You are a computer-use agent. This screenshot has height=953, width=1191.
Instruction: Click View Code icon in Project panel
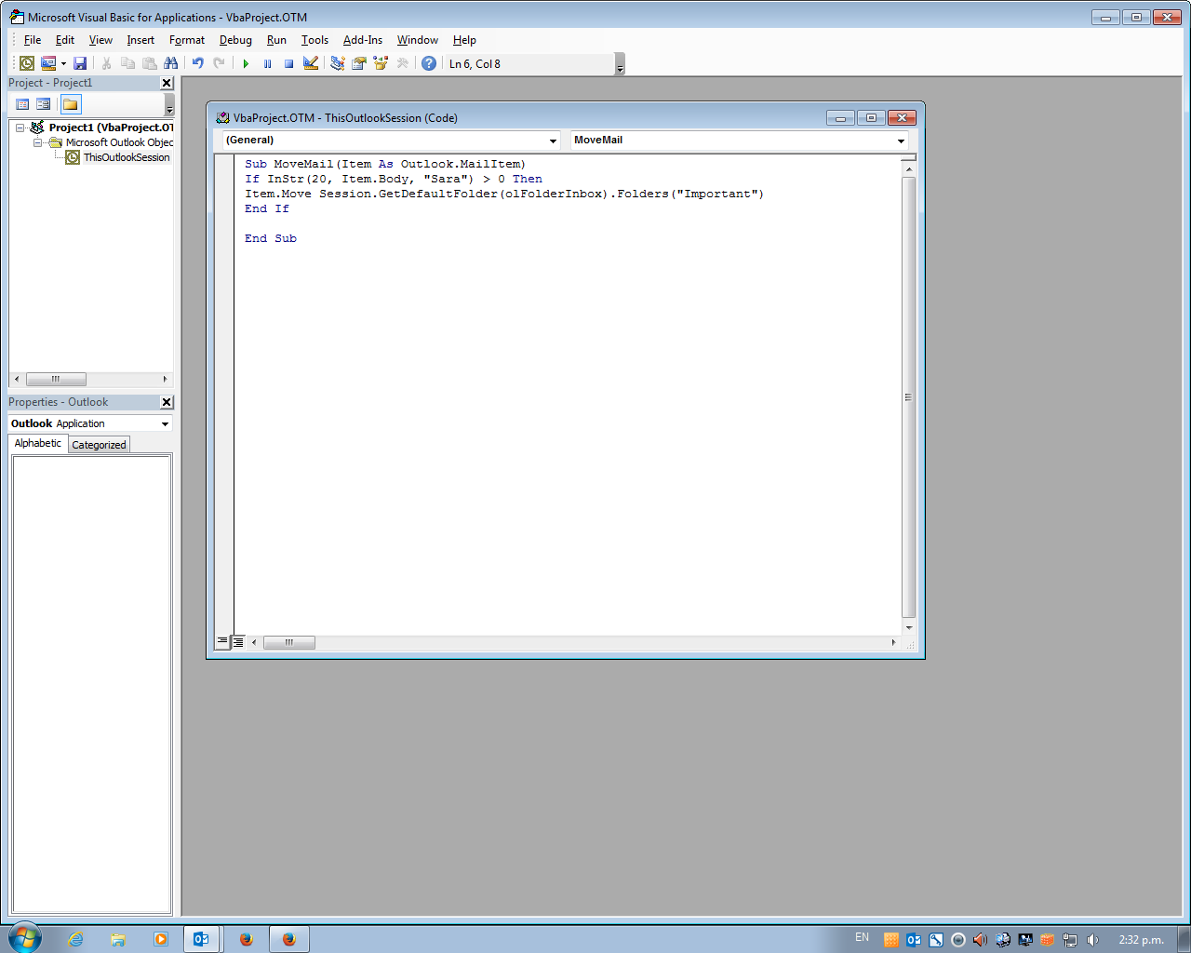coord(22,104)
